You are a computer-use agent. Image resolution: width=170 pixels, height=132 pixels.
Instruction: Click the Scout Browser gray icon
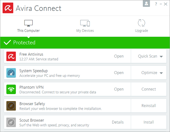click(11, 122)
